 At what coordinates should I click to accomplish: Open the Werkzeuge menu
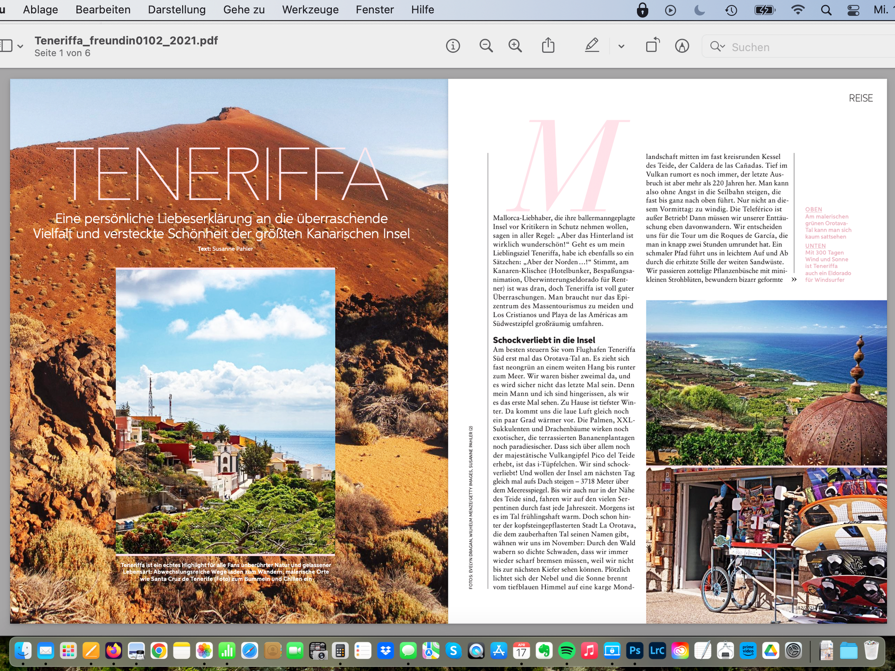[310, 10]
